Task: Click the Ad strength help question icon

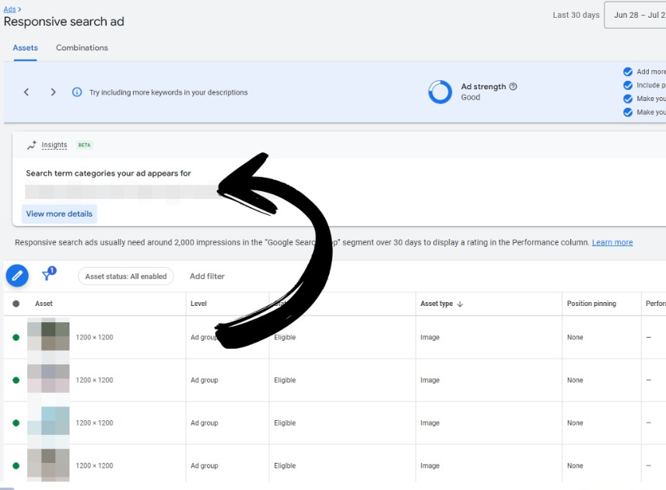Action: [x=514, y=87]
